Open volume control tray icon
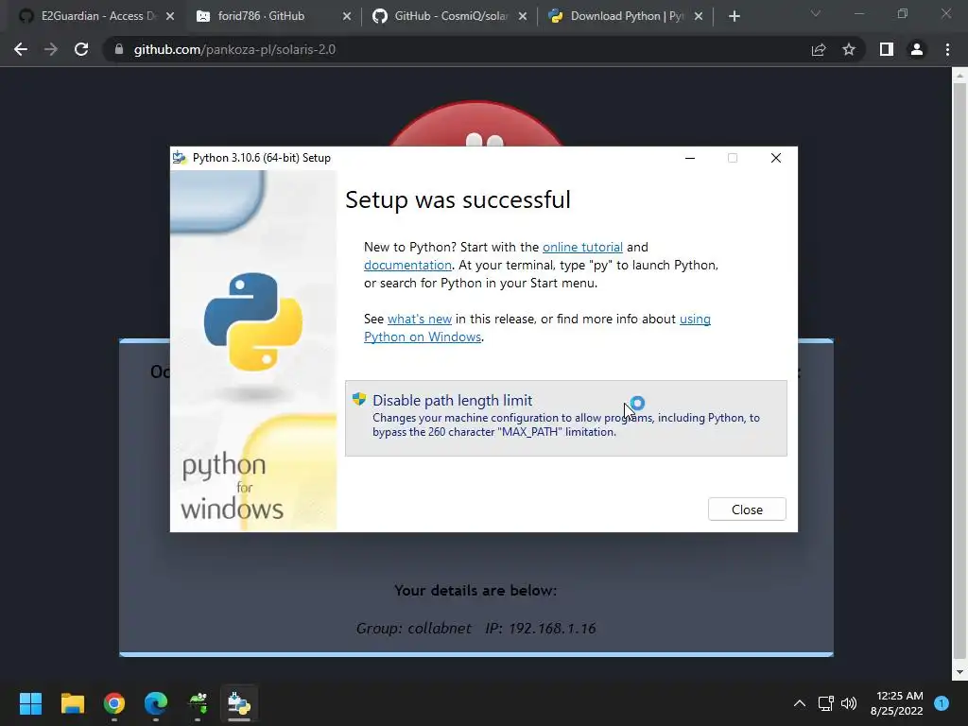This screenshot has height=726, width=968. pos(849,703)
